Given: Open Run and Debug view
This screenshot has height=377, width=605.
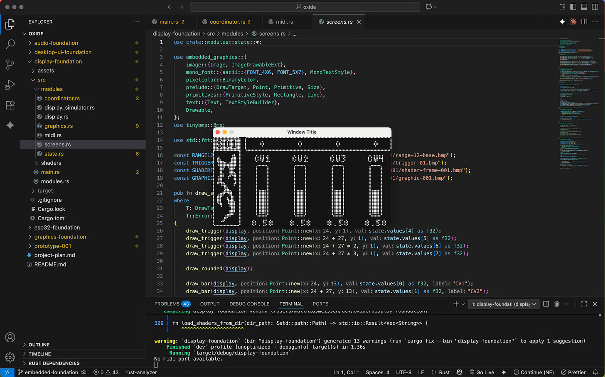Looking at the screenshot, I should [10, 85].
